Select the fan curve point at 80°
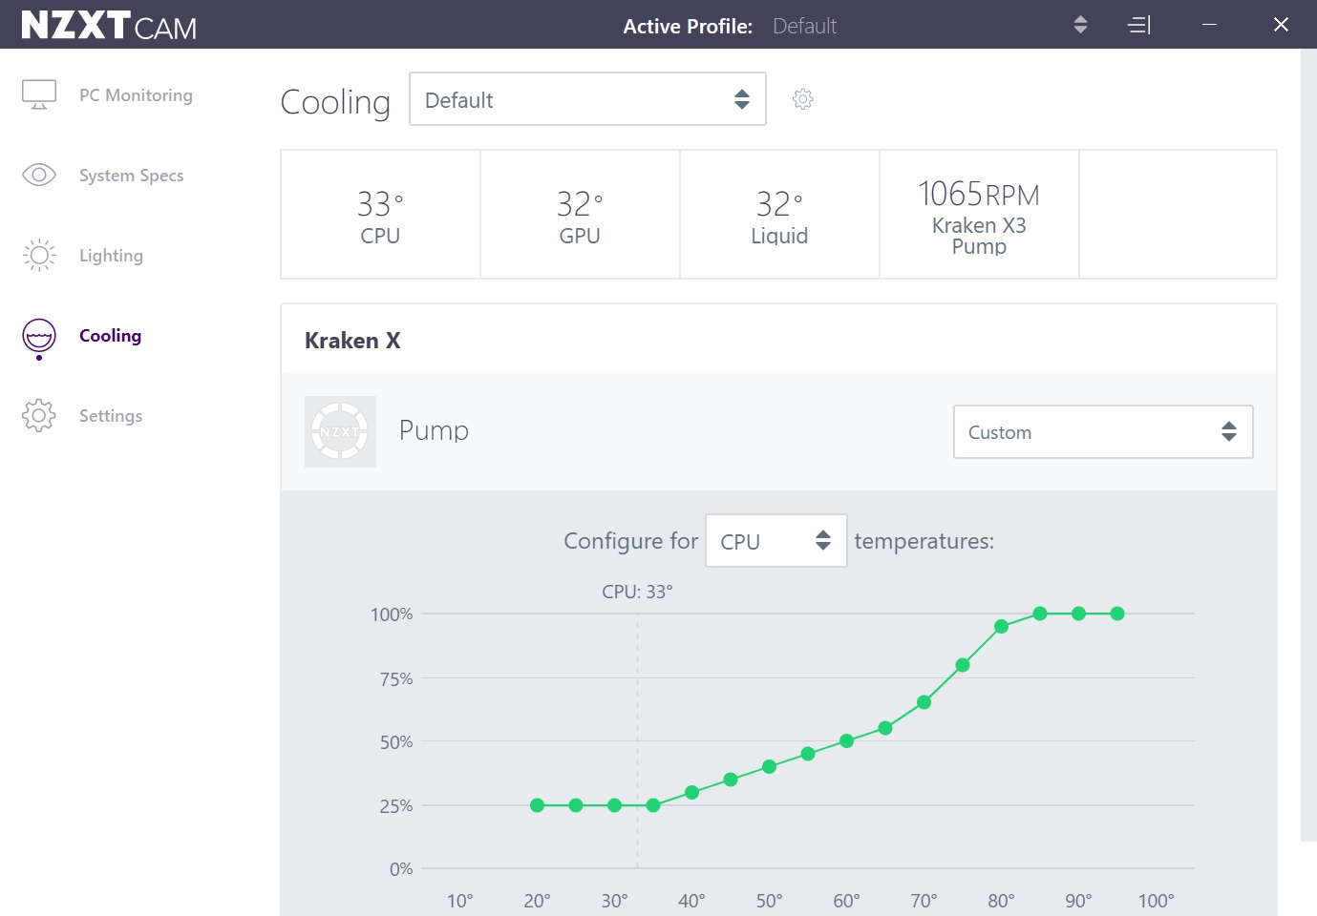The width and height of the screenshot is (1317, 916). pos(1001,627)
